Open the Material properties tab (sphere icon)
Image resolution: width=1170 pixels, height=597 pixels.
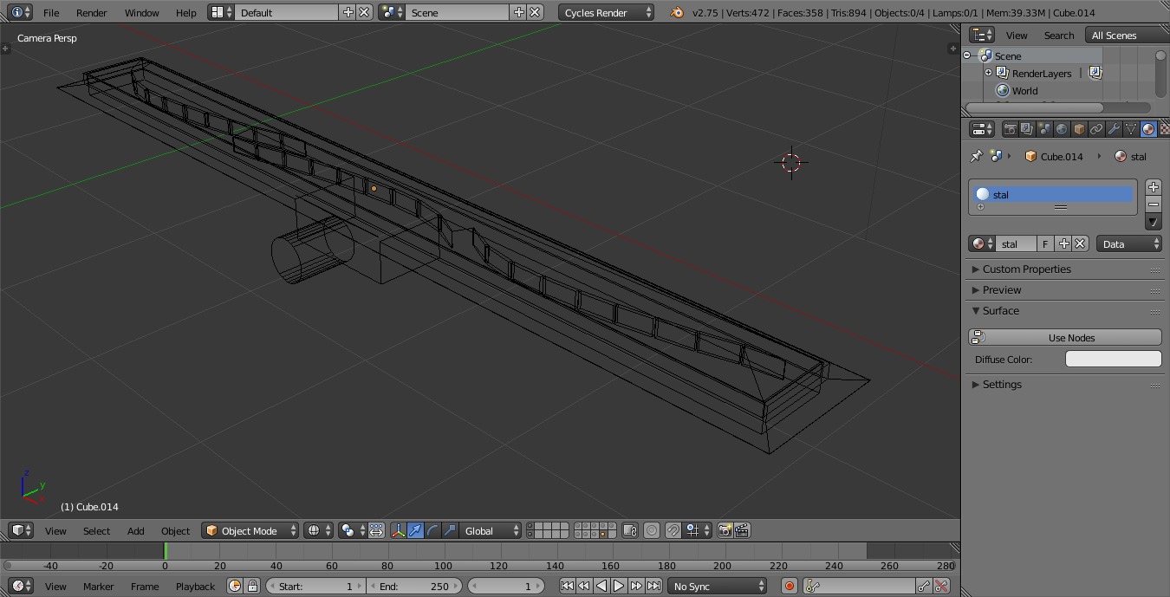(x=1148, y=129)
